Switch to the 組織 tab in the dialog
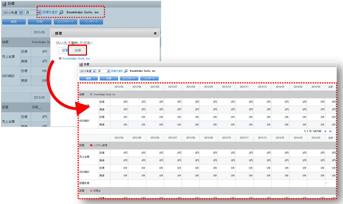This screenshot has height=204, width=343. point(78,51)
